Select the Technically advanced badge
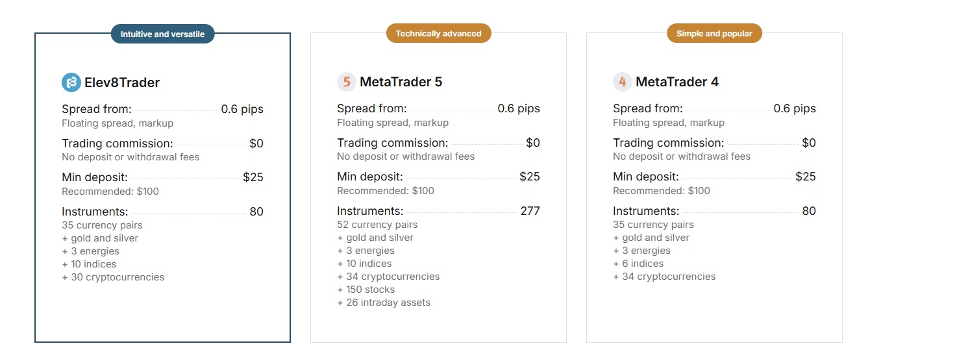968x359 pixels. pos(438,33)
